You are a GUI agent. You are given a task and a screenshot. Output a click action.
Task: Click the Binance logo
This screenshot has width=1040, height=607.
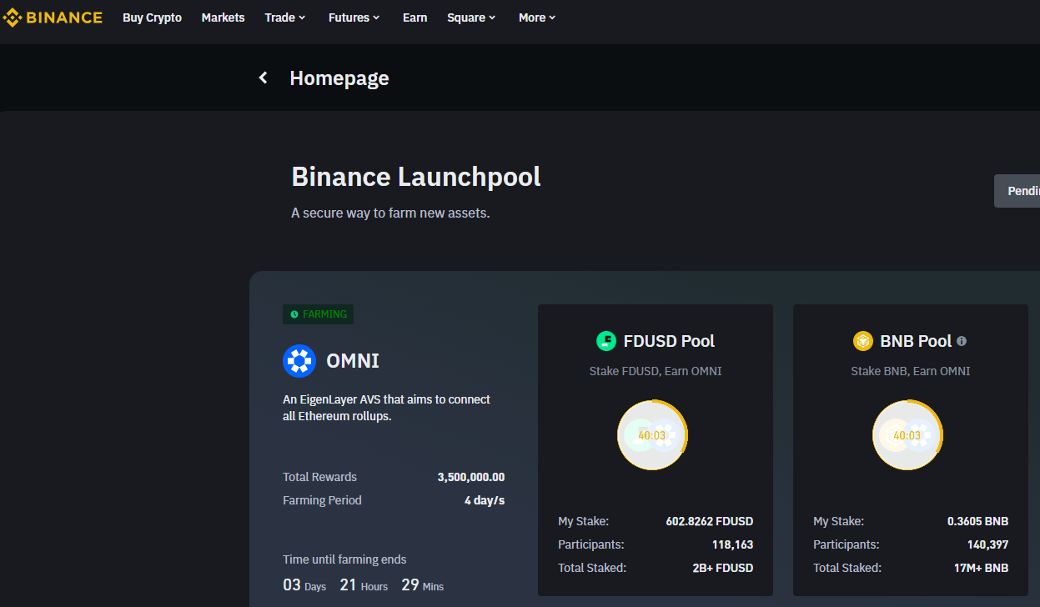(x=53, y=18)
